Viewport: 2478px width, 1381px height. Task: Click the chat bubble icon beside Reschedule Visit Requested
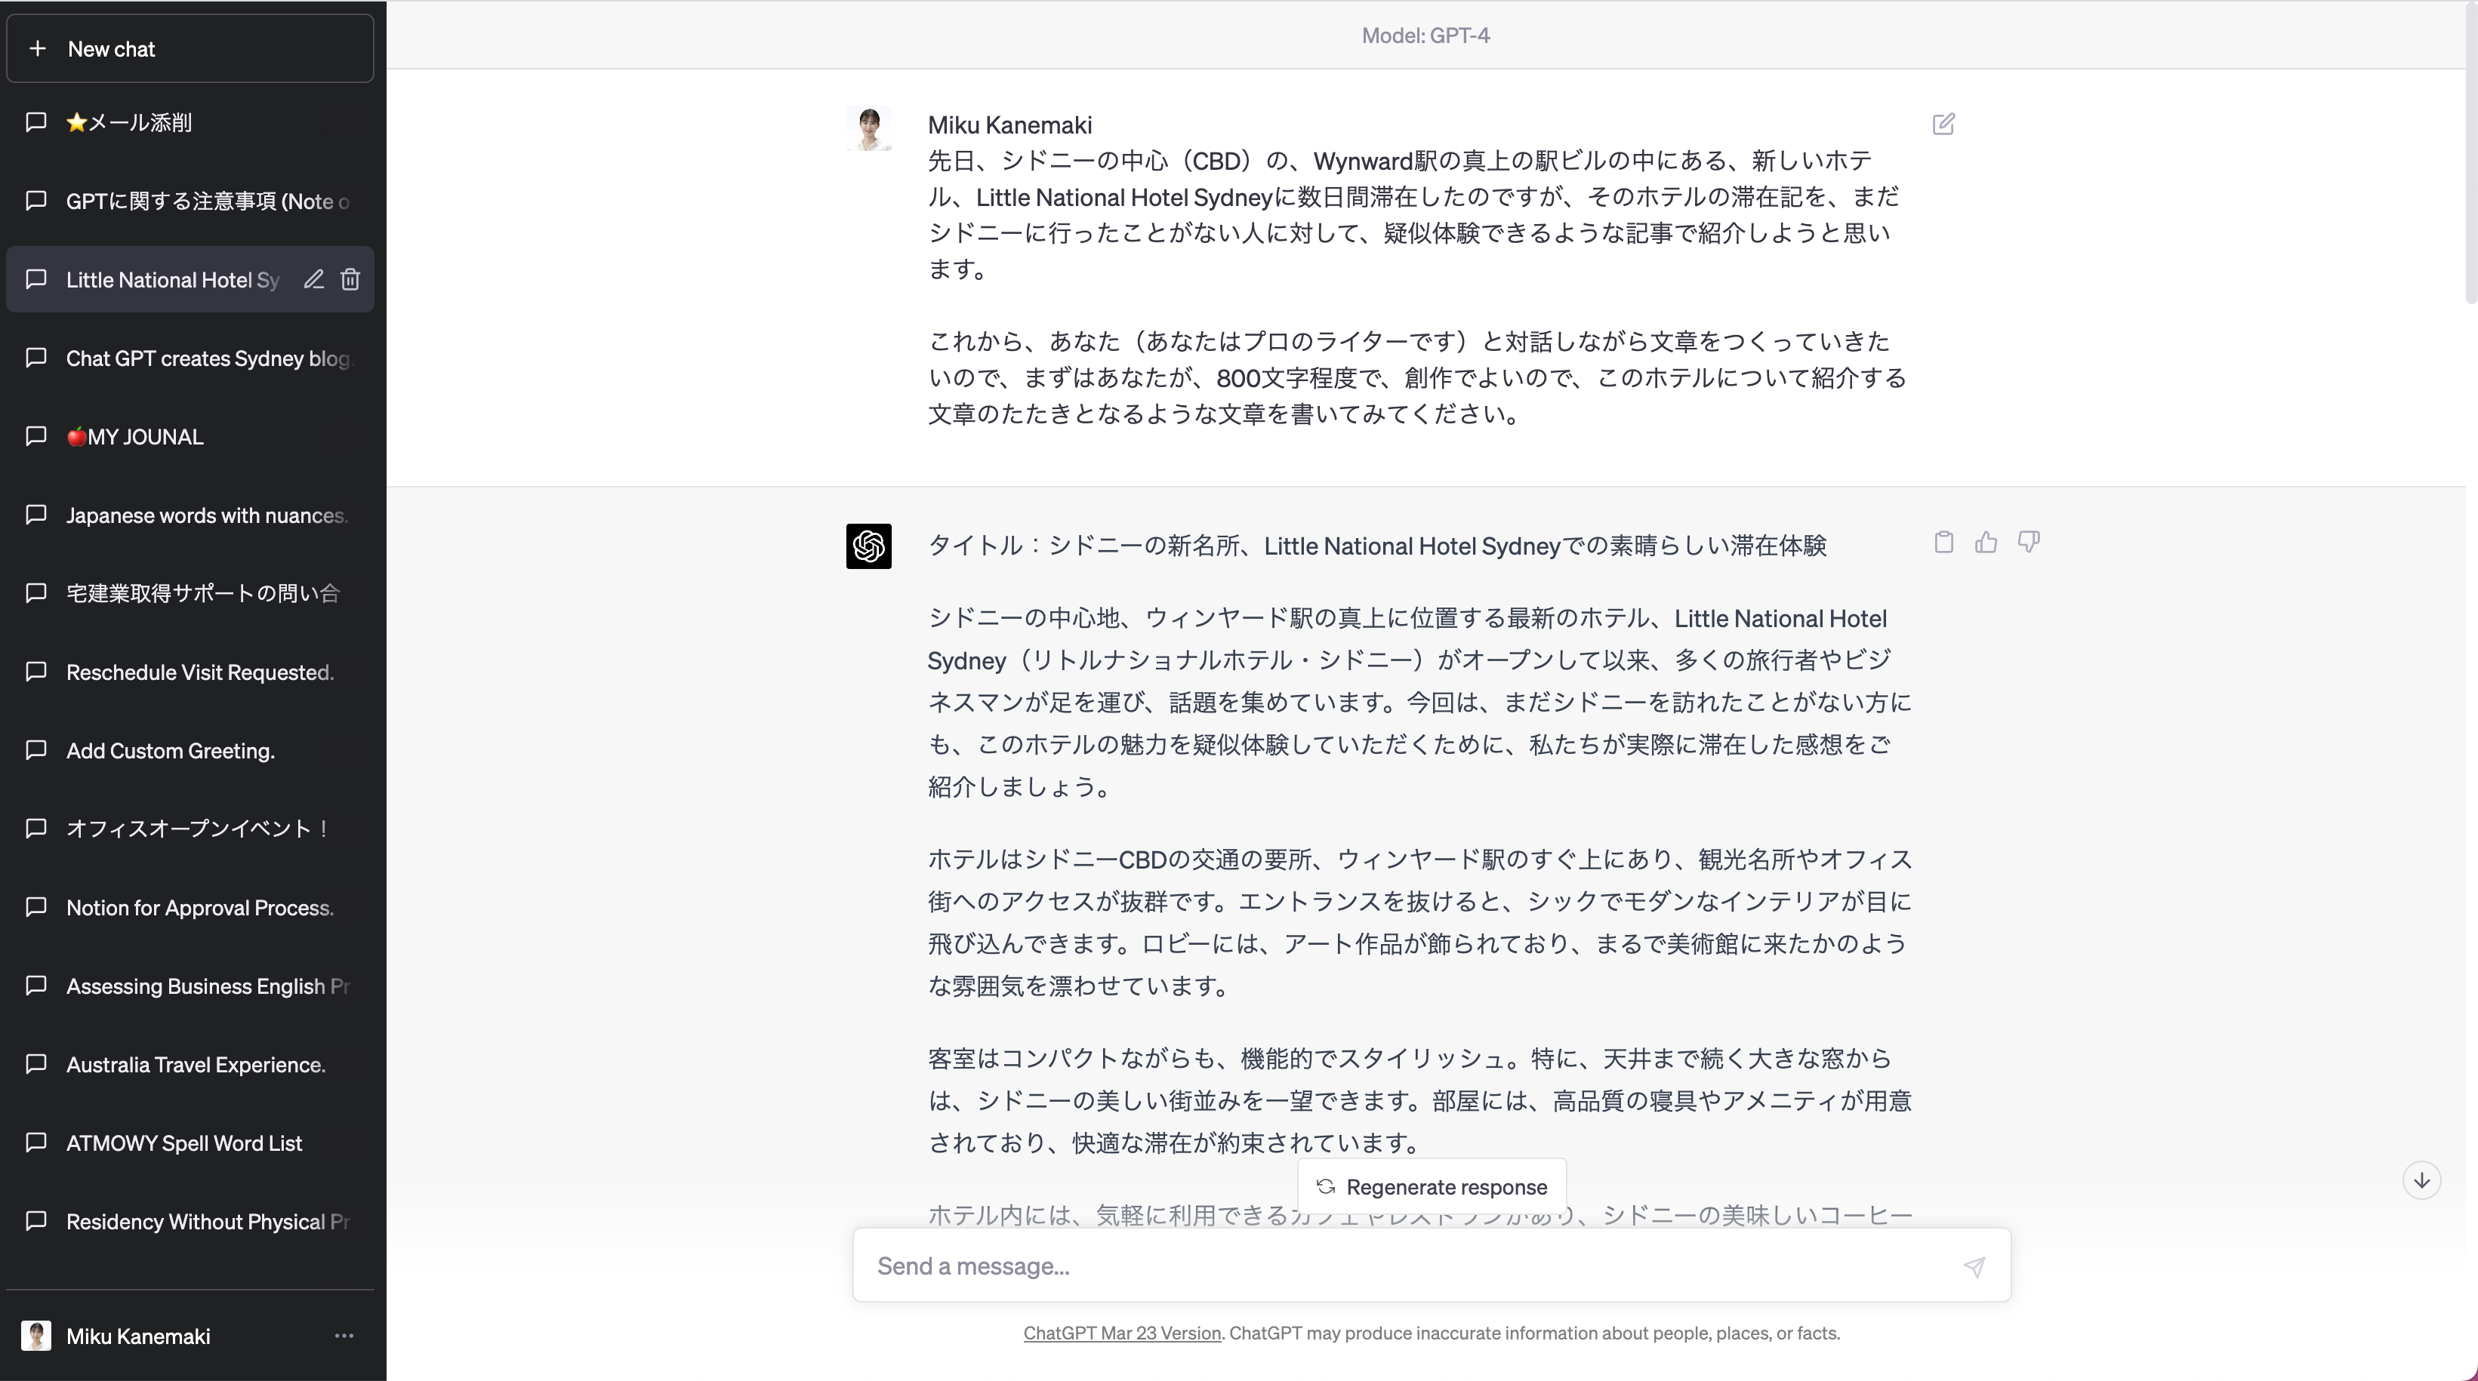pyautogui.click(x=35, y=672)
